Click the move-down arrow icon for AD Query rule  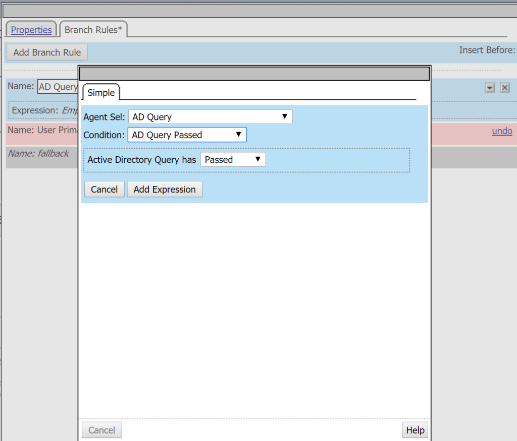(490, 88)
